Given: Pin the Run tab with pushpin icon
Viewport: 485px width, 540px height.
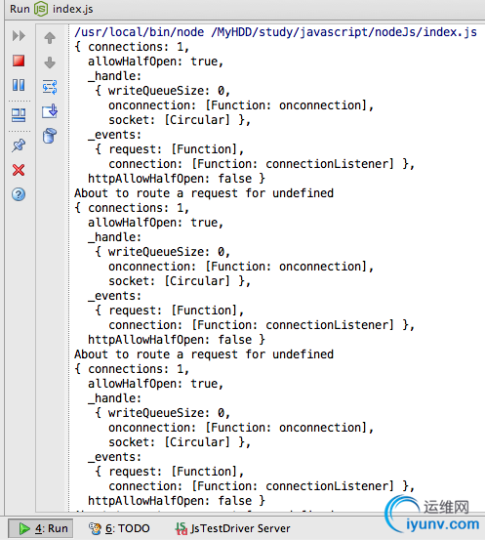Looking at the screenshot, I should click(19, 145).
